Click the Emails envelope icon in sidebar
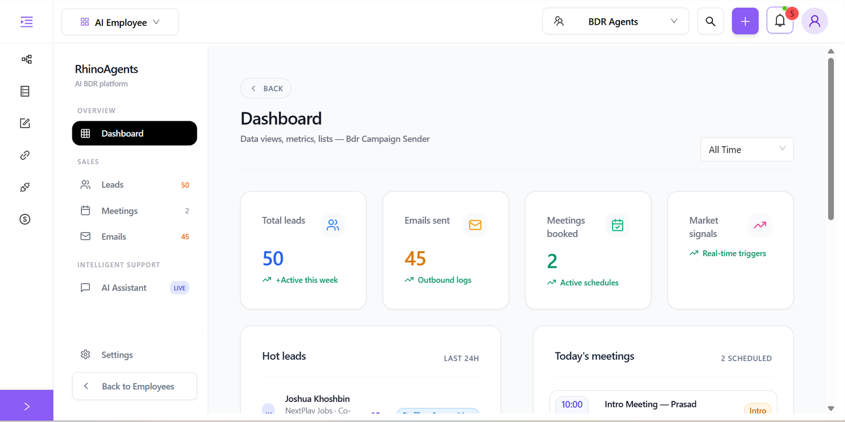Image resolution: width=845 pixels, height=422 pixels. 86,236
